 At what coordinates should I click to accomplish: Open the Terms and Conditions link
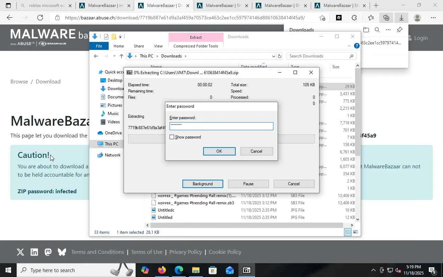(98, 252)
